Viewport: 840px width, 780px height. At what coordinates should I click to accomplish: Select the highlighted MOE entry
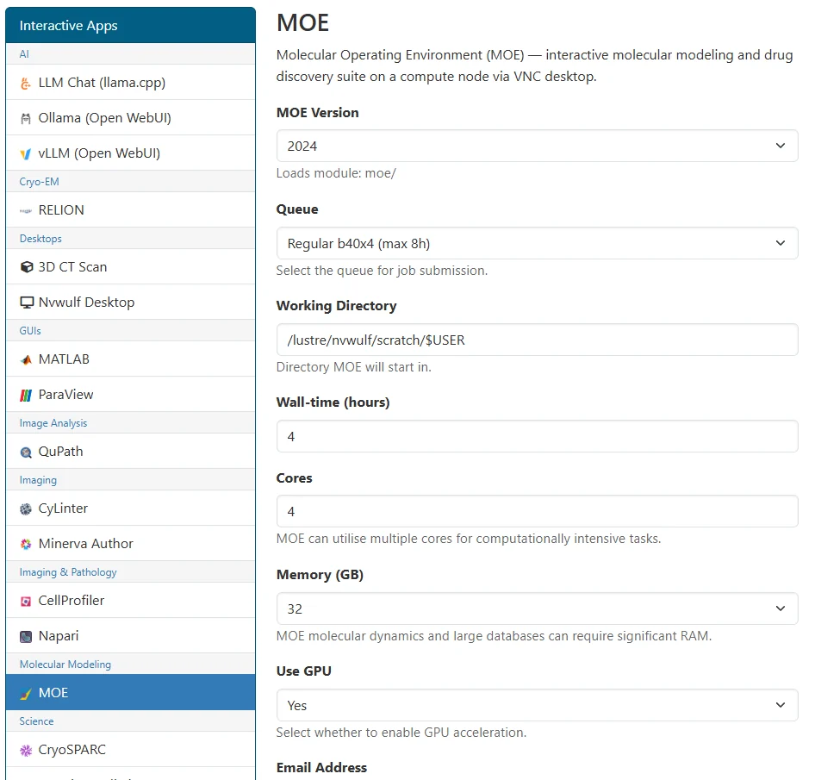(x=130, y=693)
